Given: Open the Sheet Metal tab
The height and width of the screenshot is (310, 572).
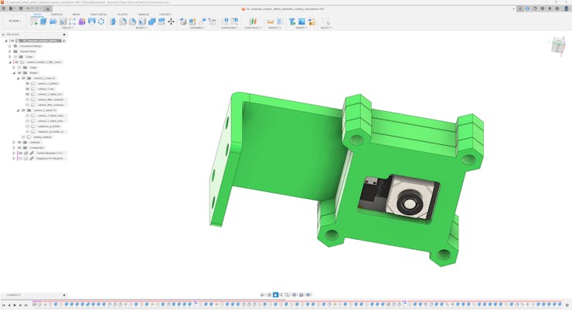Looking at the screenshot, I should click(98, 15).
